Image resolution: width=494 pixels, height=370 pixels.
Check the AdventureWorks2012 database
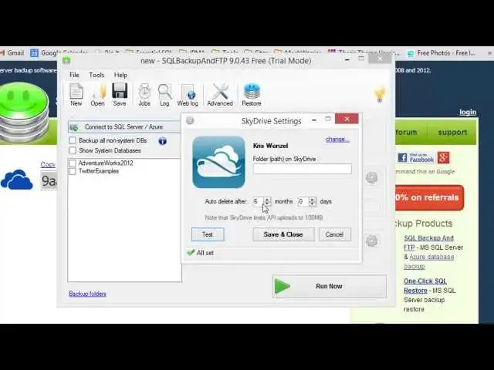72,163
